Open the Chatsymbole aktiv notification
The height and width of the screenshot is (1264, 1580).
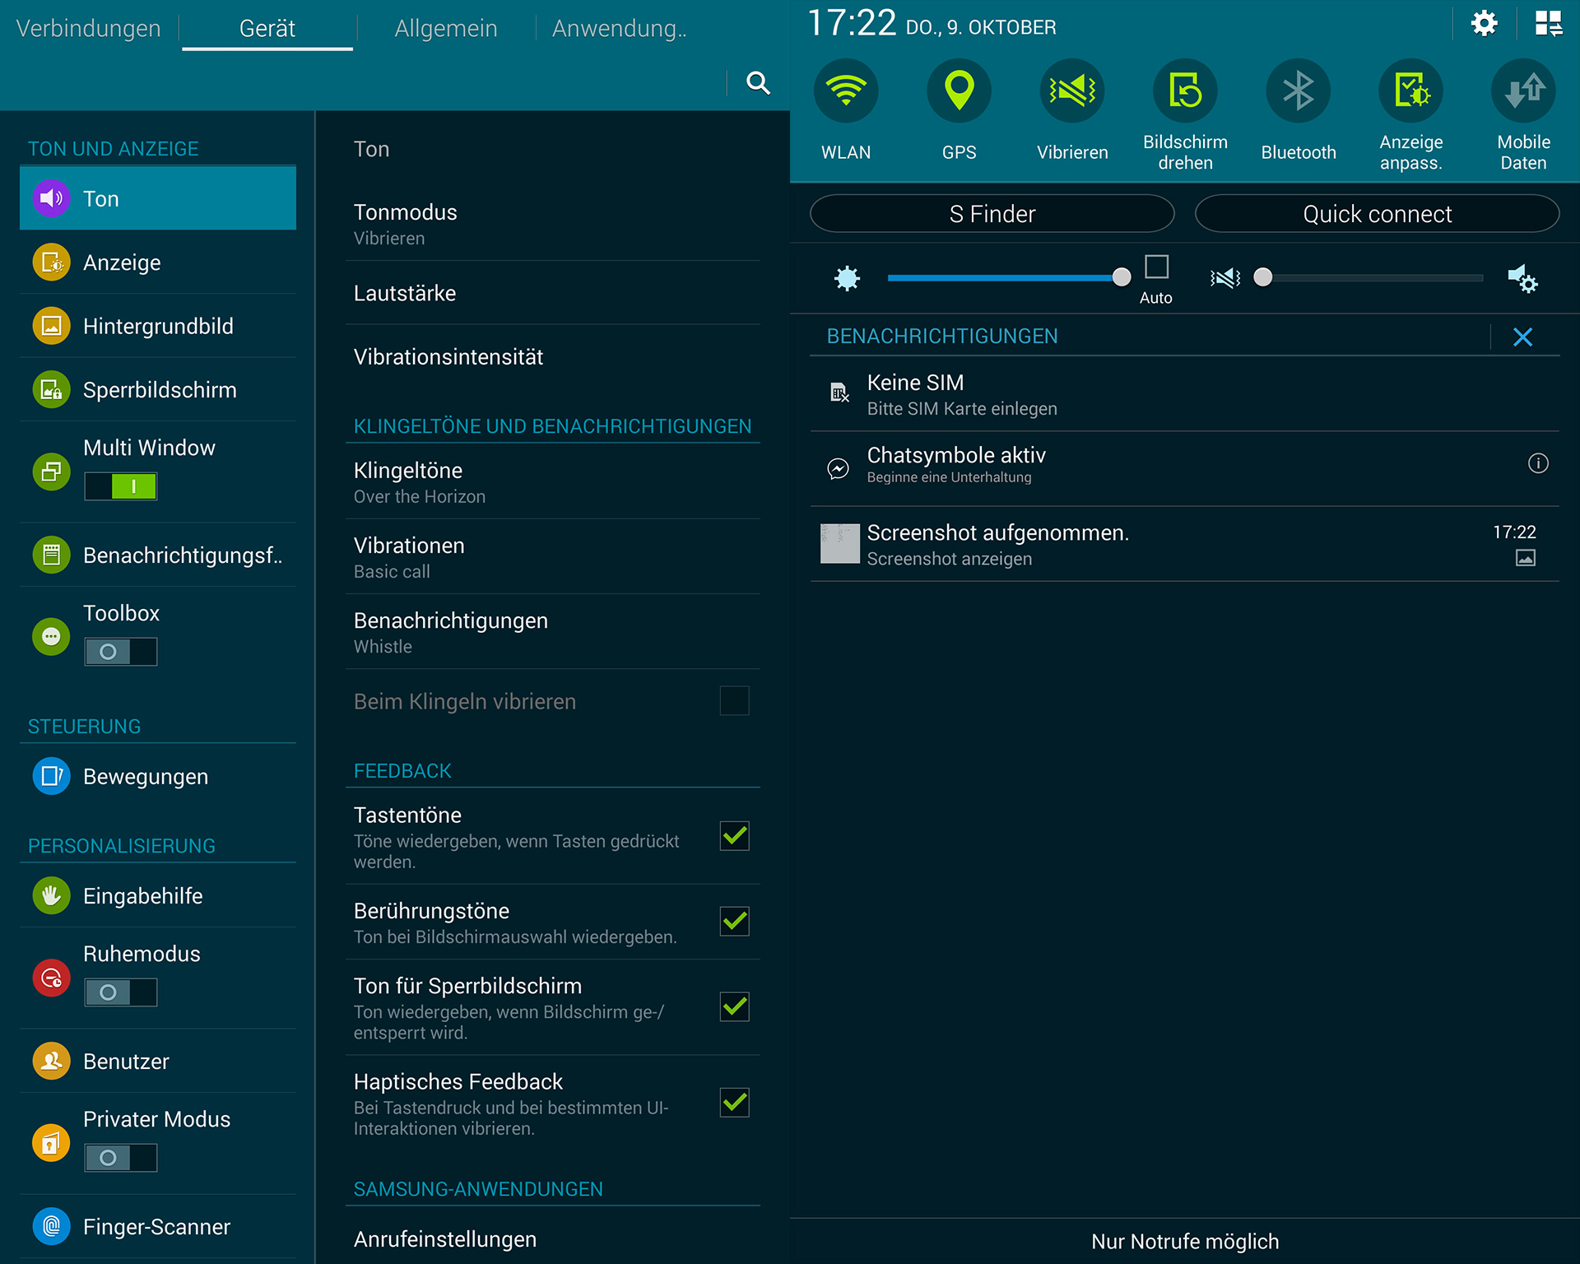[x=1185, y=469]
